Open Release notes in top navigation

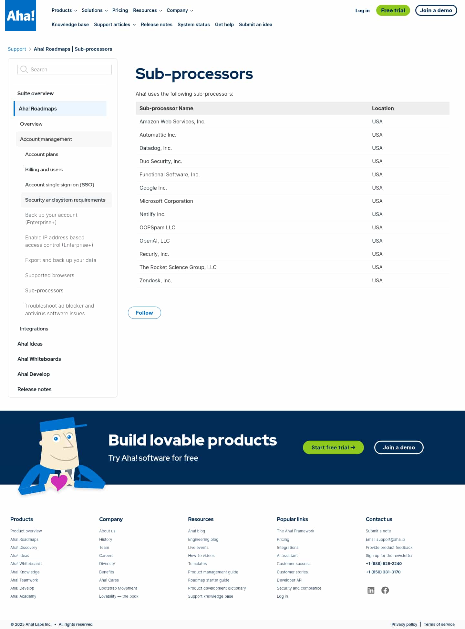(x=157, y=25)
